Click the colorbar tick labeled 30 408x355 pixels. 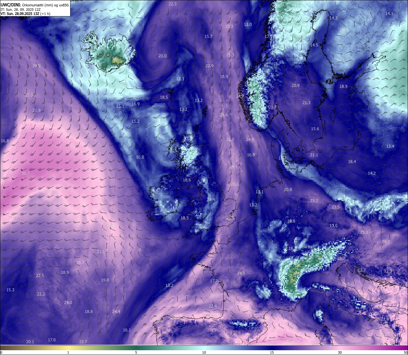(x=340, y=352)
